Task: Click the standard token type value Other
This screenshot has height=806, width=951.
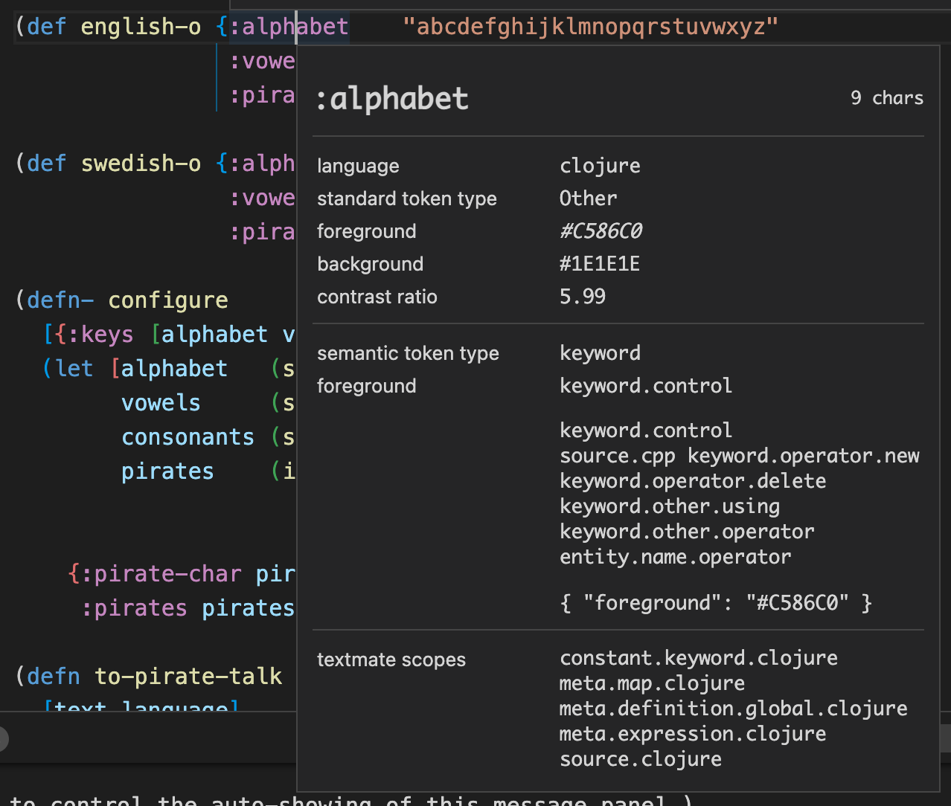Action: (x=588, y=199)
